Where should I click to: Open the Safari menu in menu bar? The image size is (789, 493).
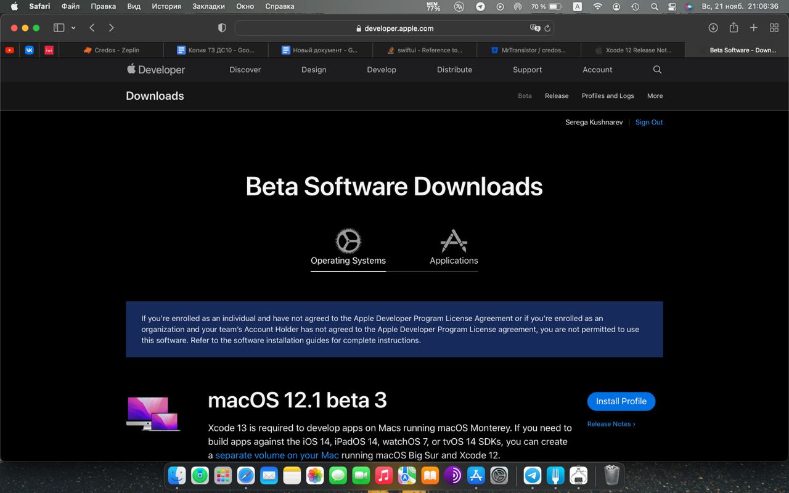(x=39, y=6)
